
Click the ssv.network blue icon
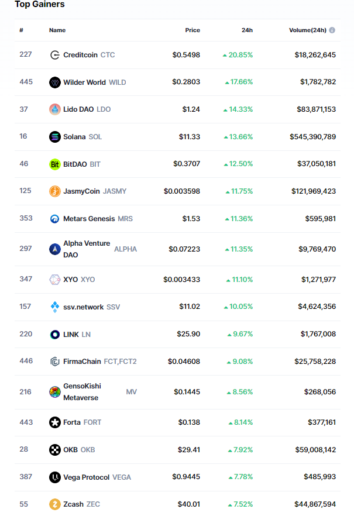click(x=54, y=307)
